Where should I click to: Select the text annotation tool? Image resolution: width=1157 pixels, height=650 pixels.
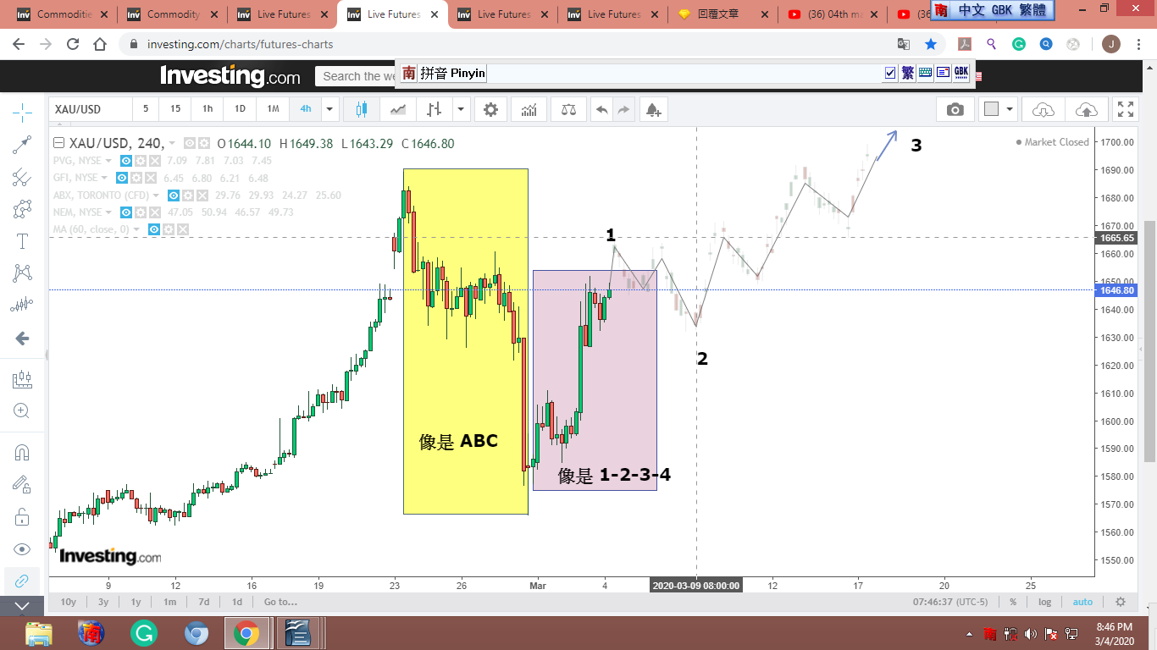pyautogui.click(x=23, y=241)
